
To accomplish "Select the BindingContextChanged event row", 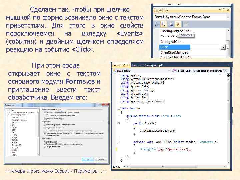I will pyautogui.click(x=175, y=31).
